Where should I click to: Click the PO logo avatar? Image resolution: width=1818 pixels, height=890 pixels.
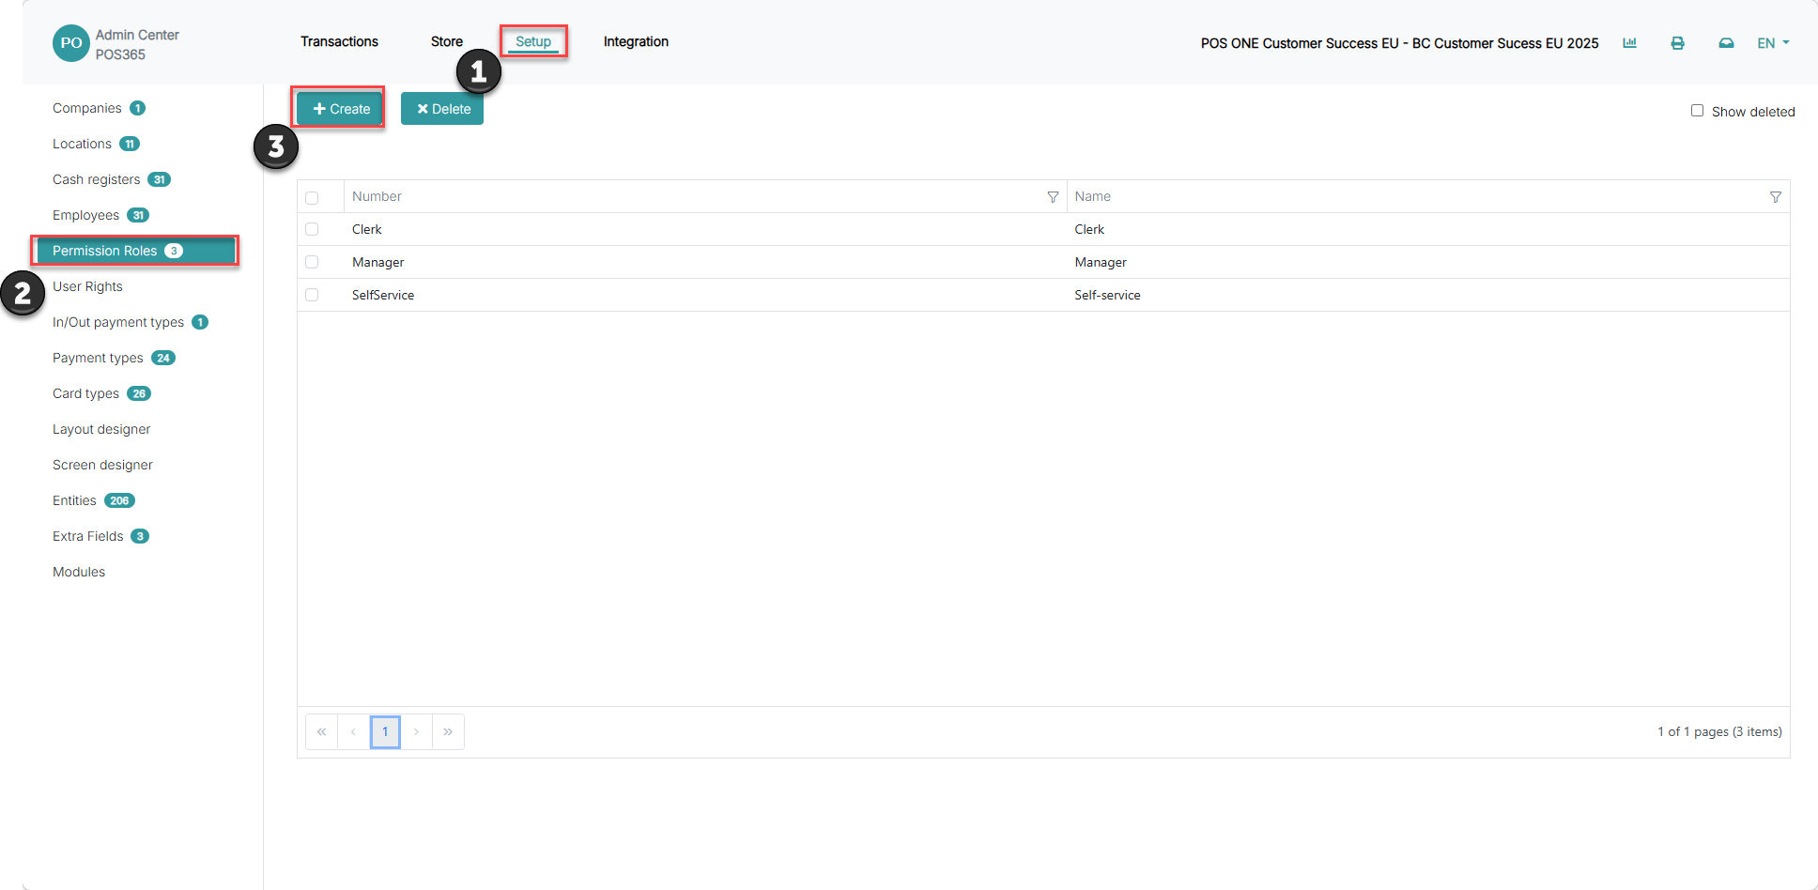click(x=71, y=43)
